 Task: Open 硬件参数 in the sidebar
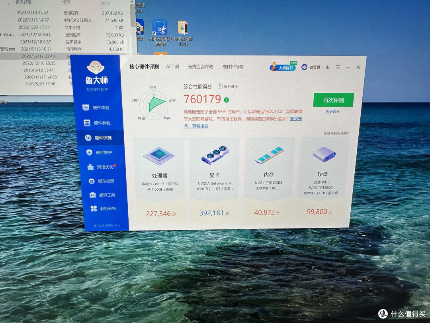click(98, 123)
